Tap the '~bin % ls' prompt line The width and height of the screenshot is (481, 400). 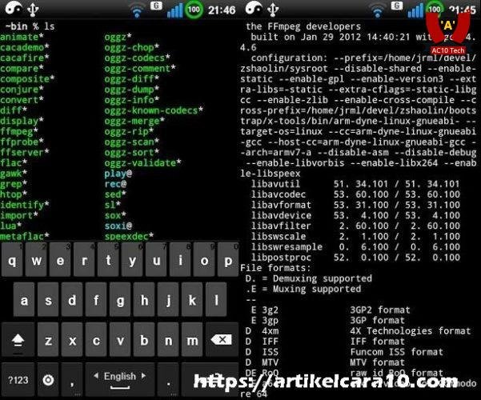coord(30,26)
